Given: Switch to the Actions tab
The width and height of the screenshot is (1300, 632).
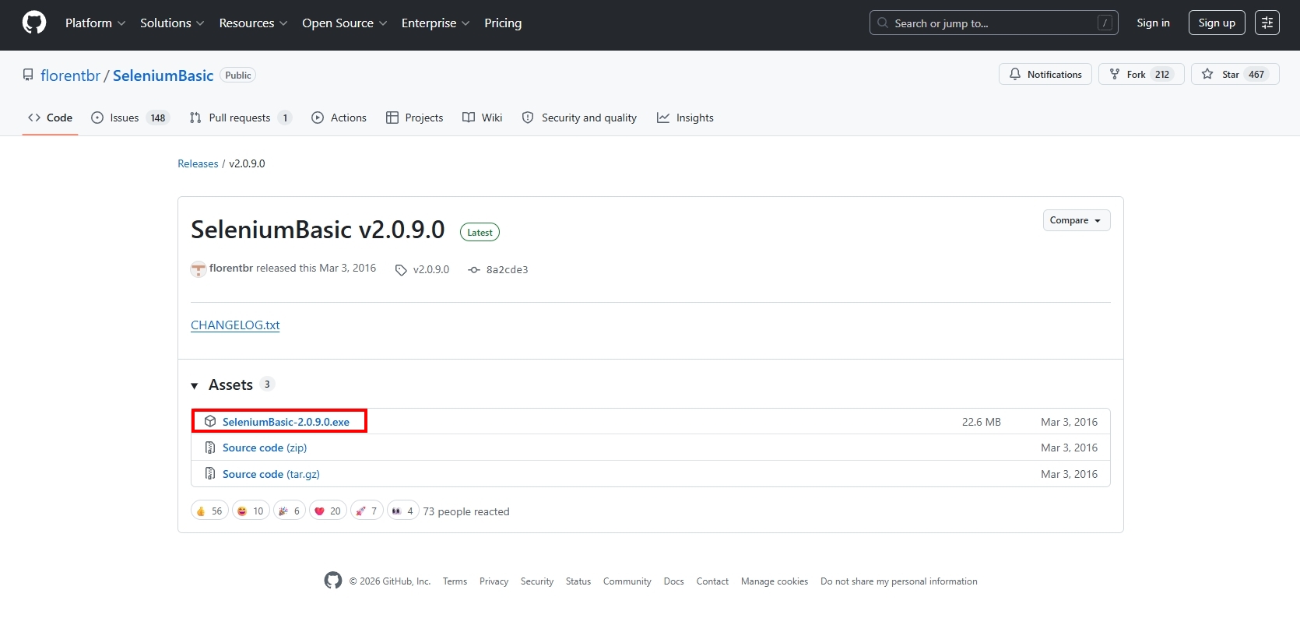Looking at the screenshot, I should pyautogui.click(x=339, y=118).
